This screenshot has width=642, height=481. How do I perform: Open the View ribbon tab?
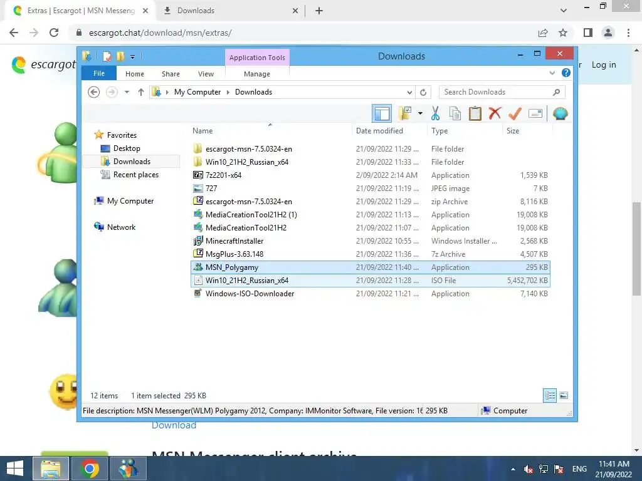click(206, 74)
